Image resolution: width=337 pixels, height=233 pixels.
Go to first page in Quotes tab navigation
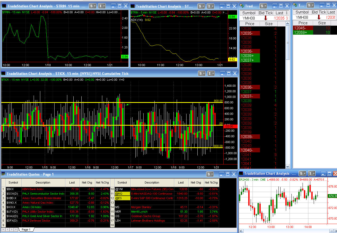[3, 230]
